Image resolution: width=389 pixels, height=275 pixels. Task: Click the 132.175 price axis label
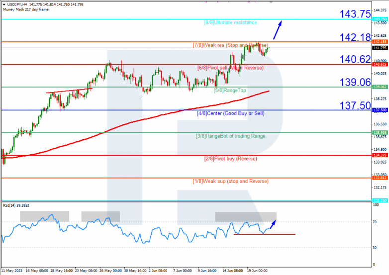pyautogui.click(x=380, y=187)
